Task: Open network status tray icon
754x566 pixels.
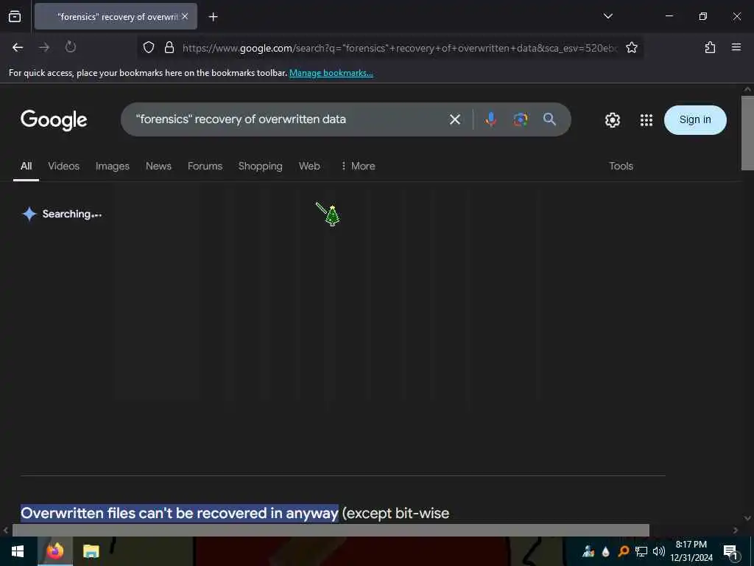Action: [641, 551]
